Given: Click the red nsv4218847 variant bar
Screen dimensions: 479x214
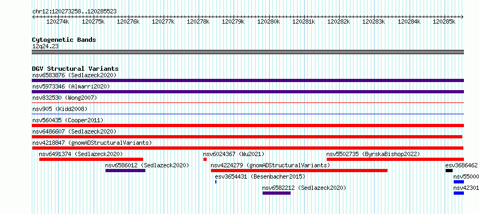Looking at the screenshot, I should 248,148.
